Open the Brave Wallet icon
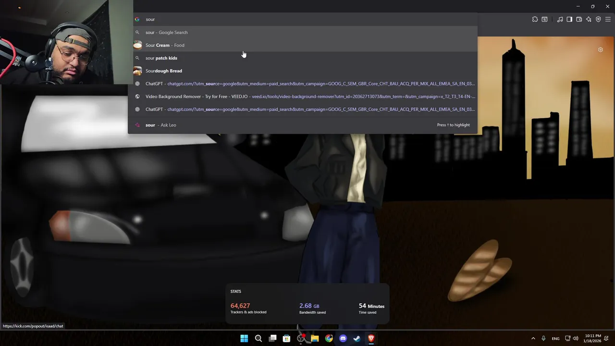This screenshot has width=615, height=346. (579, 19)
